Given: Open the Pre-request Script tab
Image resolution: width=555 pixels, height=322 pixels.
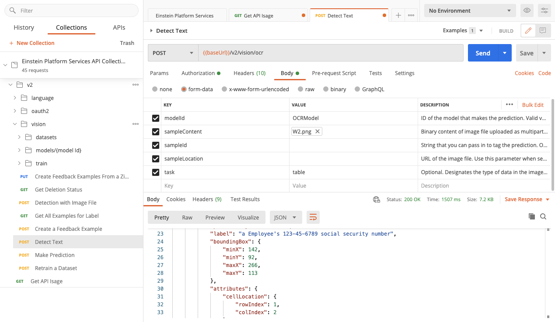Looking at the screenshot, I should tap(334, 73).
